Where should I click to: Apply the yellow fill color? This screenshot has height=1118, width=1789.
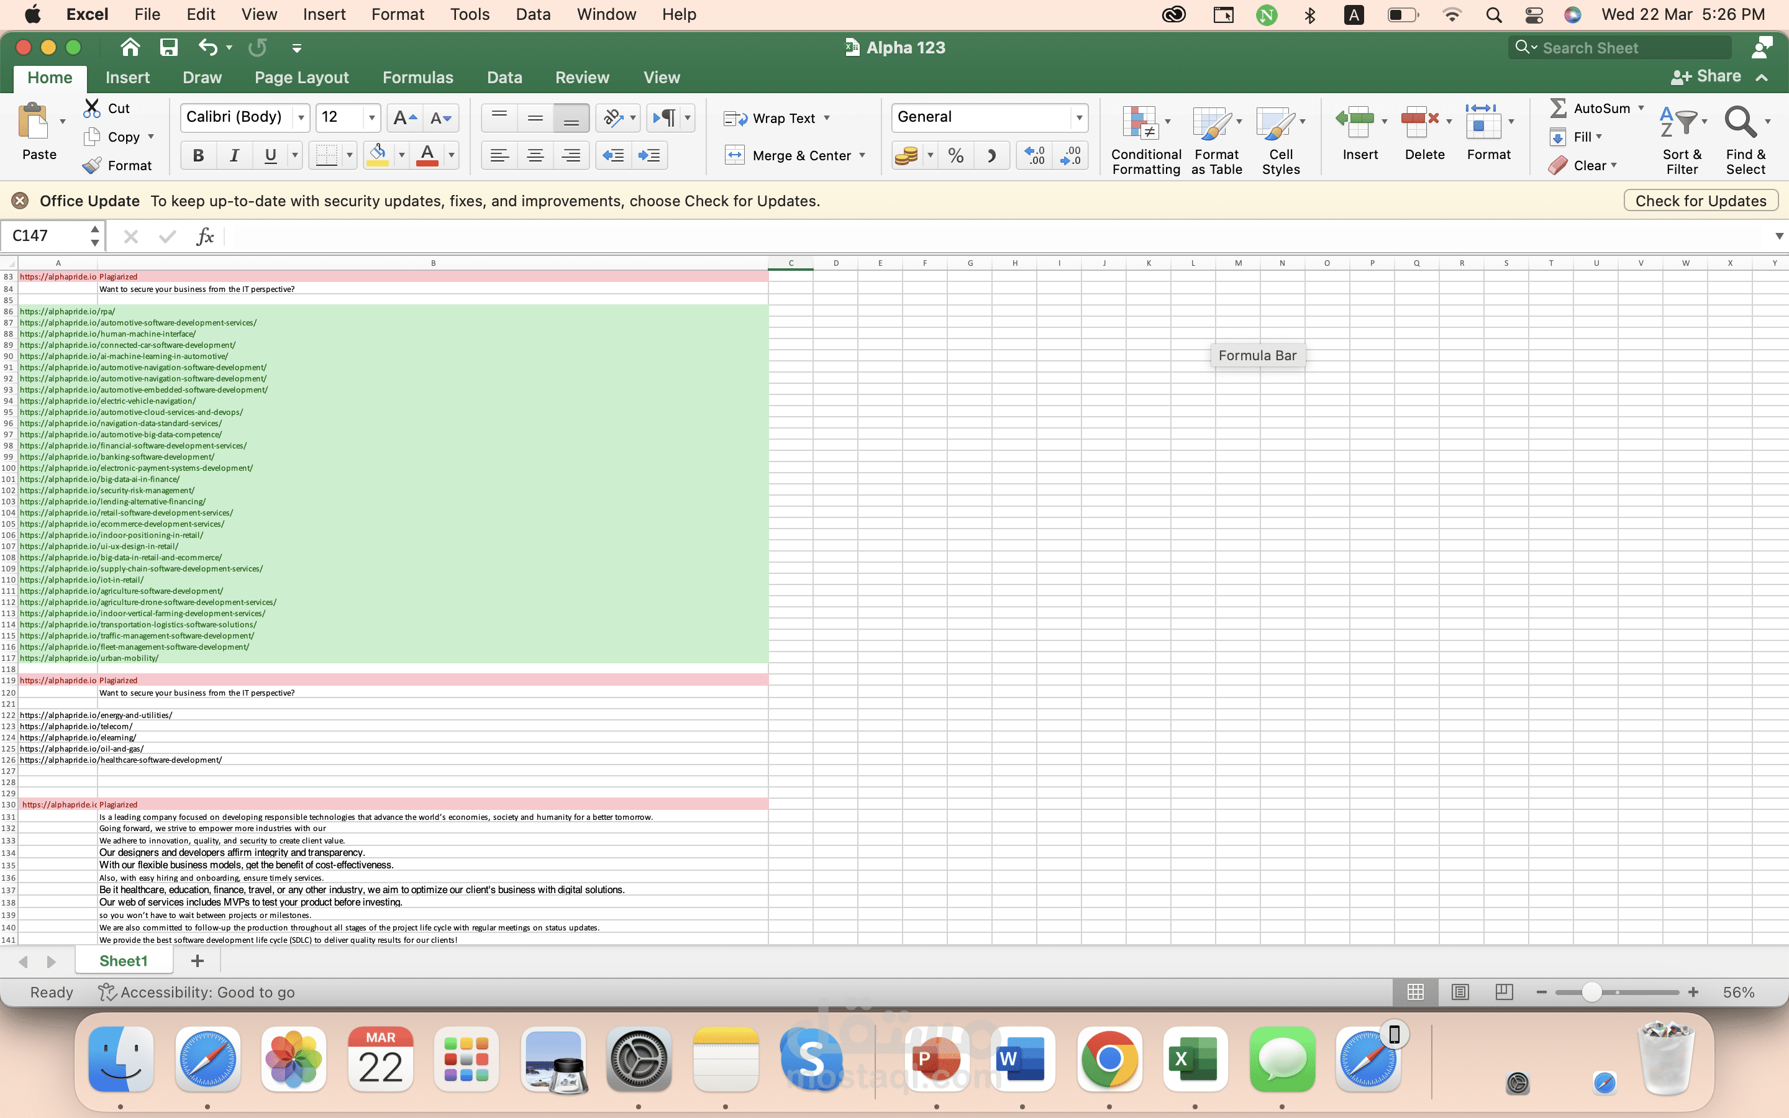pos(378,155)
